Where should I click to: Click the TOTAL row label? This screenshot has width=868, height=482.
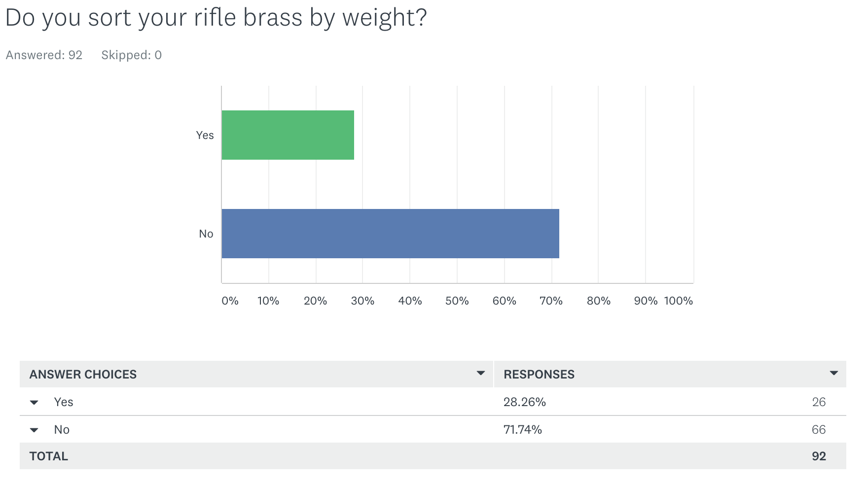[49, 456]
